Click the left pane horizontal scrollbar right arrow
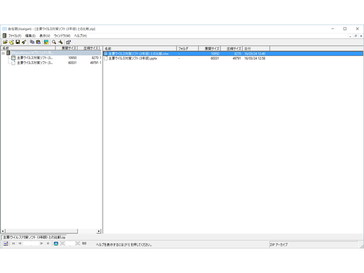364x273 pixels. (99, 231)
